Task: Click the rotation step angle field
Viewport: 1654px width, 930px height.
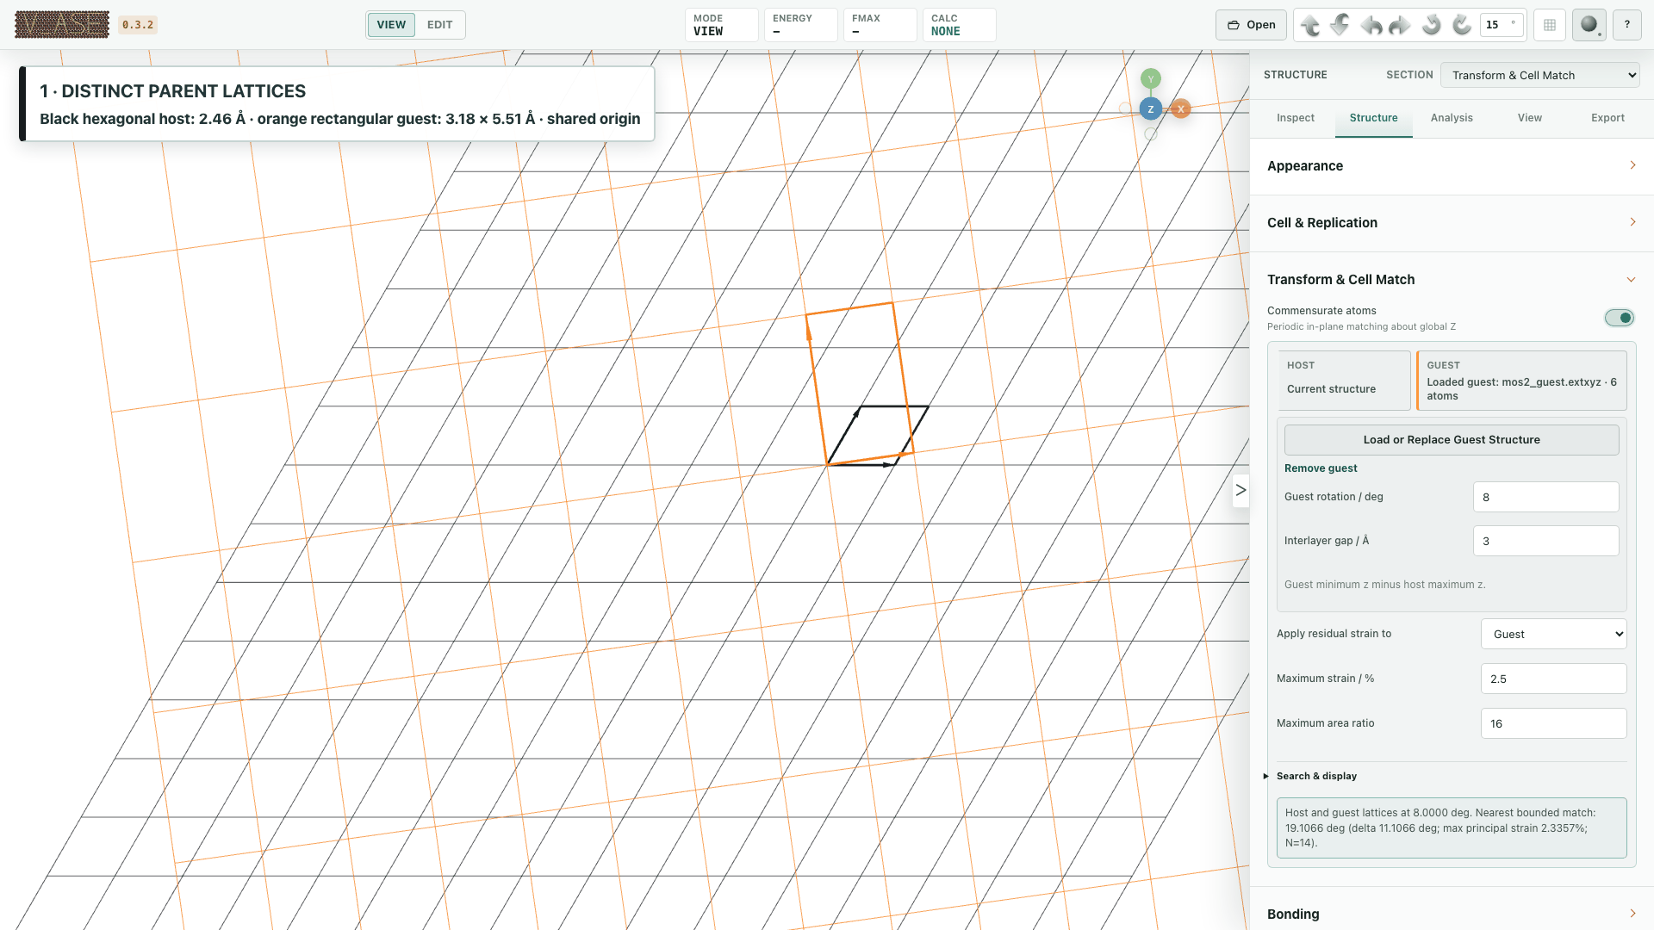Action: pos(1502,25)
